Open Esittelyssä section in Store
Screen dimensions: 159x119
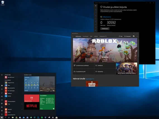tap(105, 65)
